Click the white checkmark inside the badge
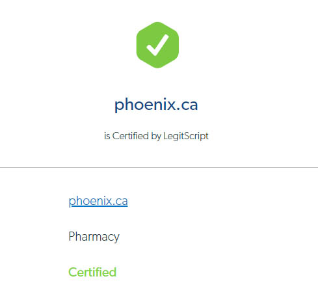Image resolution: width=318 pixels, height=296 pixels. [157, 45]
